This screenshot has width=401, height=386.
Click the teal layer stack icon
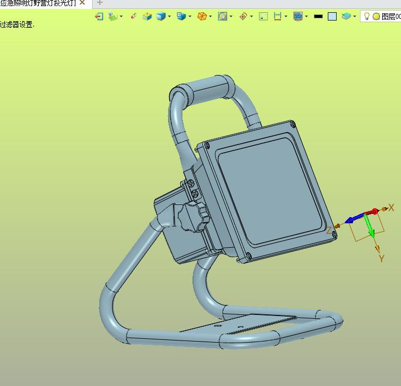pyautogui.click(x=346, y=17)
